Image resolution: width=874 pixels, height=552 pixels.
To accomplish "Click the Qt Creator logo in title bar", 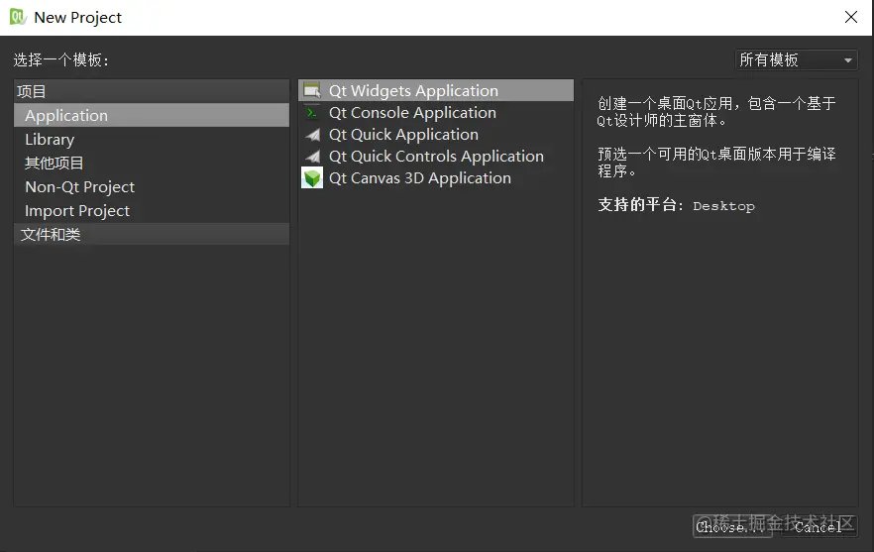I will pyautogui.click(x=18, y=17).
